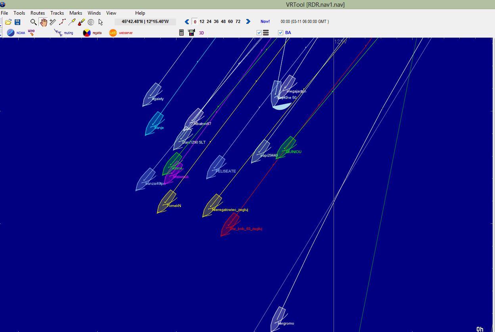Jump to the 48 hour forecast
Image resolution: width=495 pixels, height=332 pixels.
pos(223,22)
